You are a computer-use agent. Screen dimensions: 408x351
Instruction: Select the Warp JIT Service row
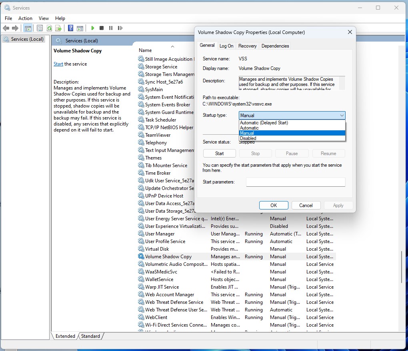237,287
